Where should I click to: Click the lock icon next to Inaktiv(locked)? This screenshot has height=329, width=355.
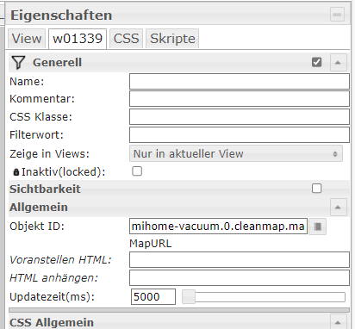(16, 172)
